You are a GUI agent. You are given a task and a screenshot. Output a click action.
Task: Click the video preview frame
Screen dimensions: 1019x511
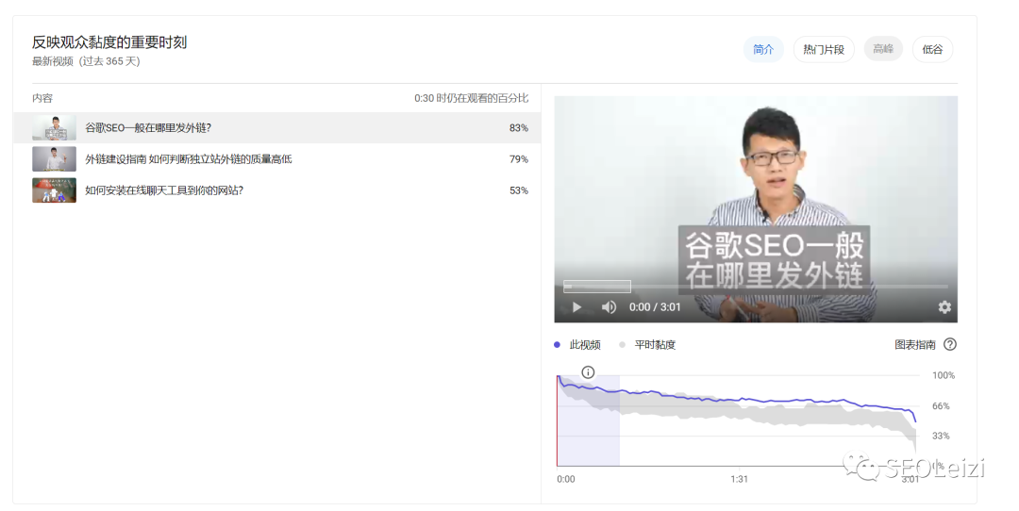756,209
